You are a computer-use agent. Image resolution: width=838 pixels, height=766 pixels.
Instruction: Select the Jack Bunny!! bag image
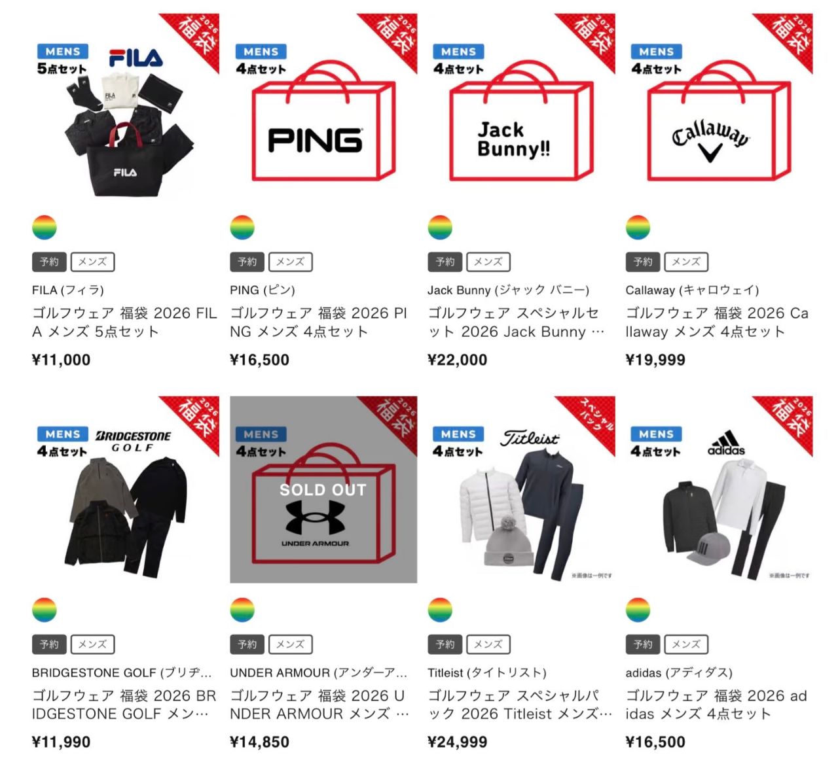click(521, 107)
